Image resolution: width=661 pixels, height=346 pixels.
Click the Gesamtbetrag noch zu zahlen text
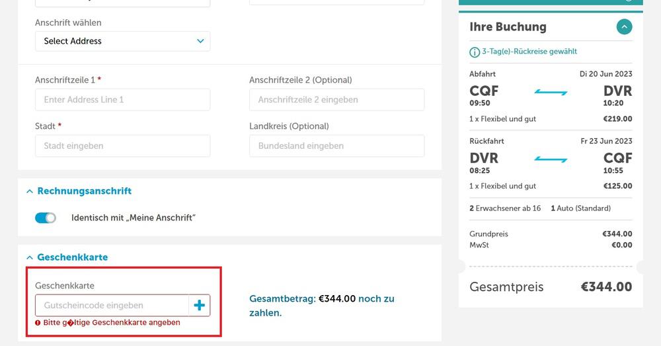[322, 306]
